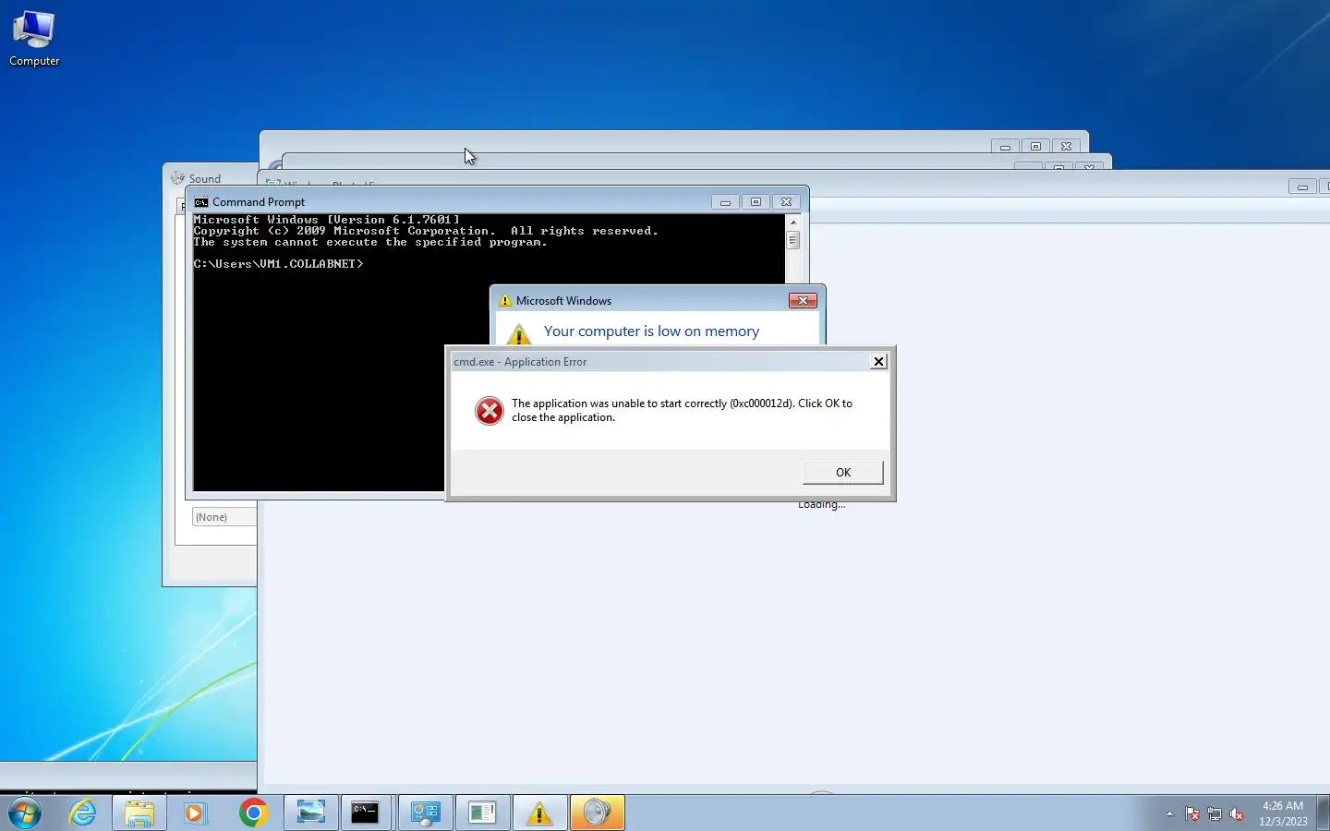Select the application unable to start message

[x=682, y=410]
